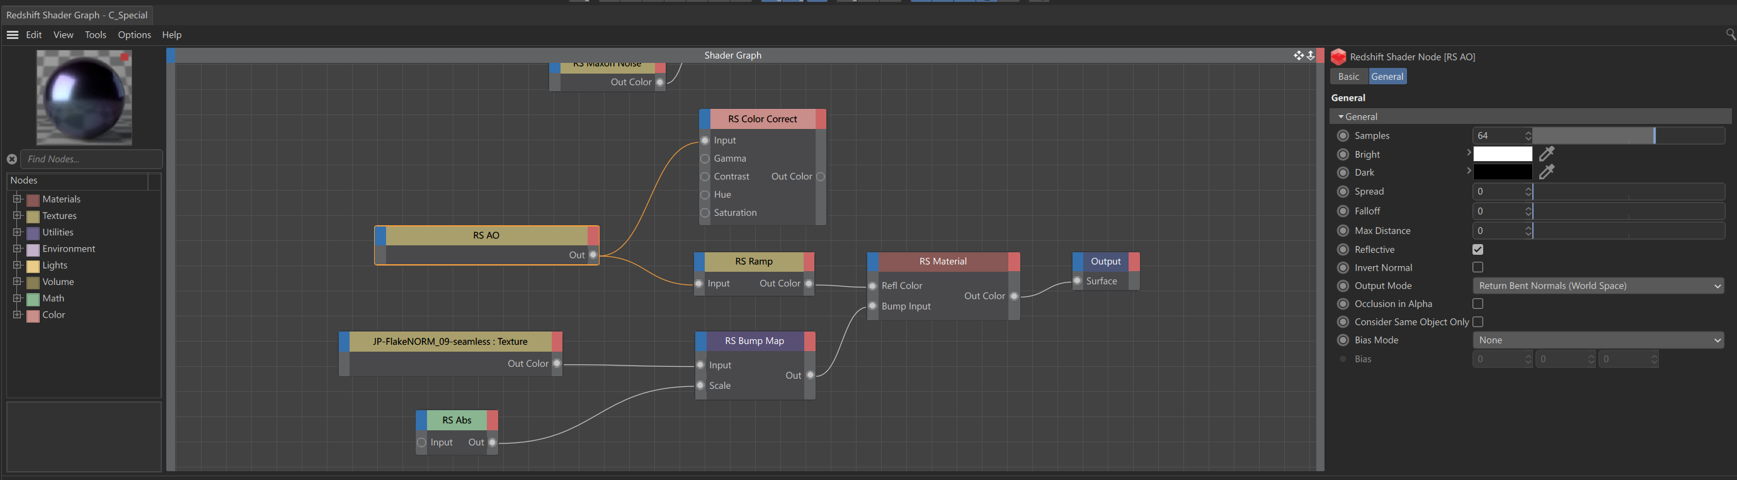Image resolution: width=1737 pixels, height=480 pixels.
Task: Collapse the General section triangle
Action: (1340, 116)
